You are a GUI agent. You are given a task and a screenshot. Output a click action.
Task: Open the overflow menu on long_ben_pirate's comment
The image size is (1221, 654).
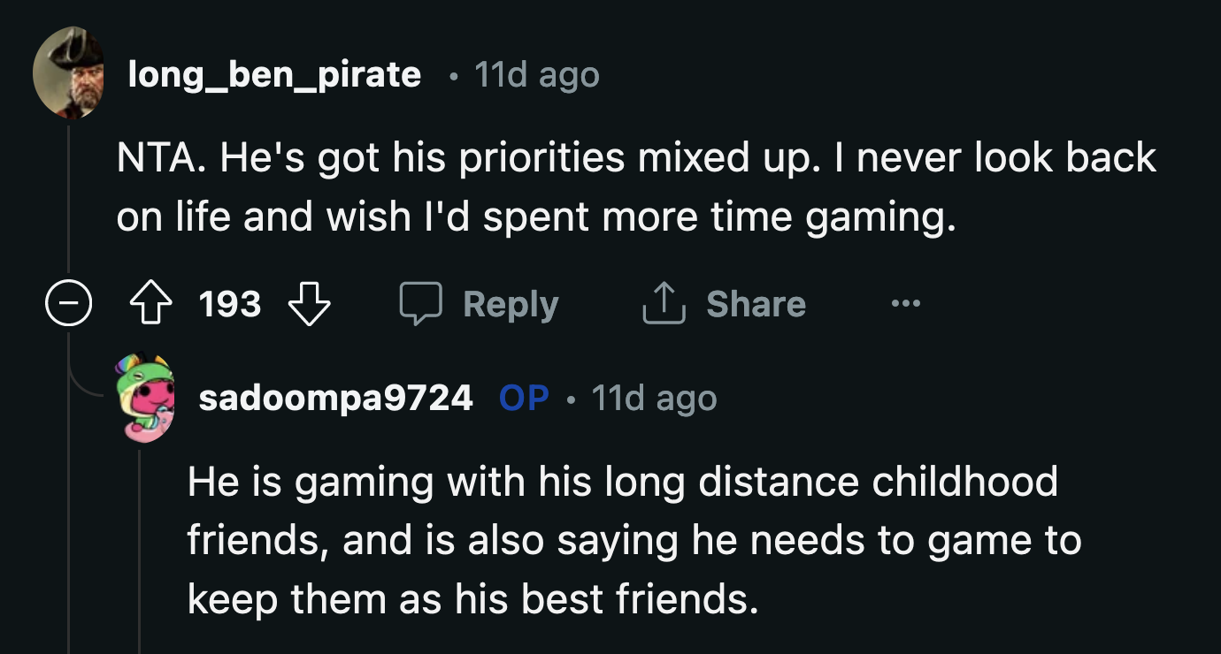pos(904,303)
